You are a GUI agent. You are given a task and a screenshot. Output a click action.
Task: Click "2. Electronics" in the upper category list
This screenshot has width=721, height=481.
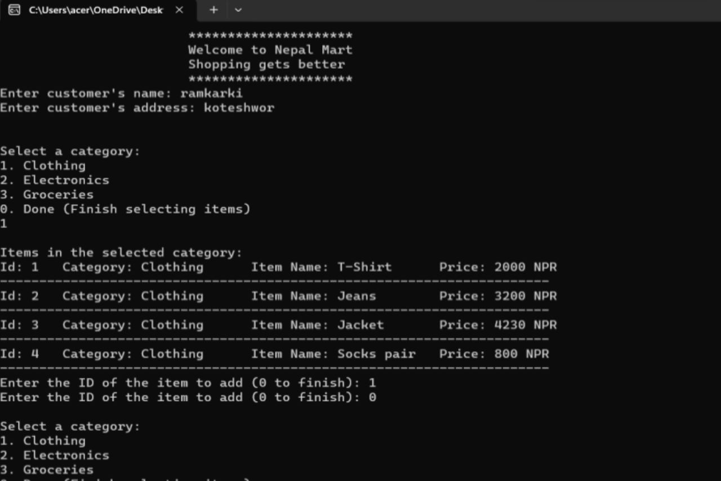(55, 180)
